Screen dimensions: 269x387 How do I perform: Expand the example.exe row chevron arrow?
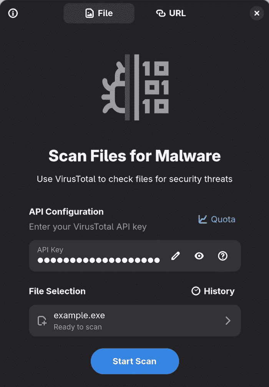coord(228,321)
